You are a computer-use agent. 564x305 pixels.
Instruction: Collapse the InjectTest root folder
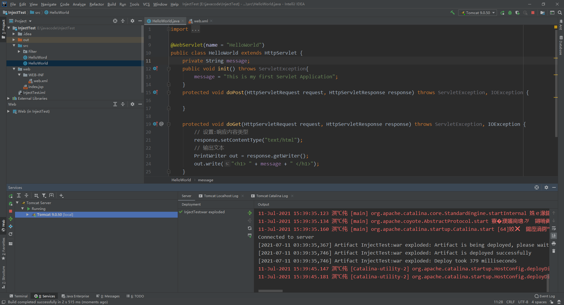[x=9, y=28]
